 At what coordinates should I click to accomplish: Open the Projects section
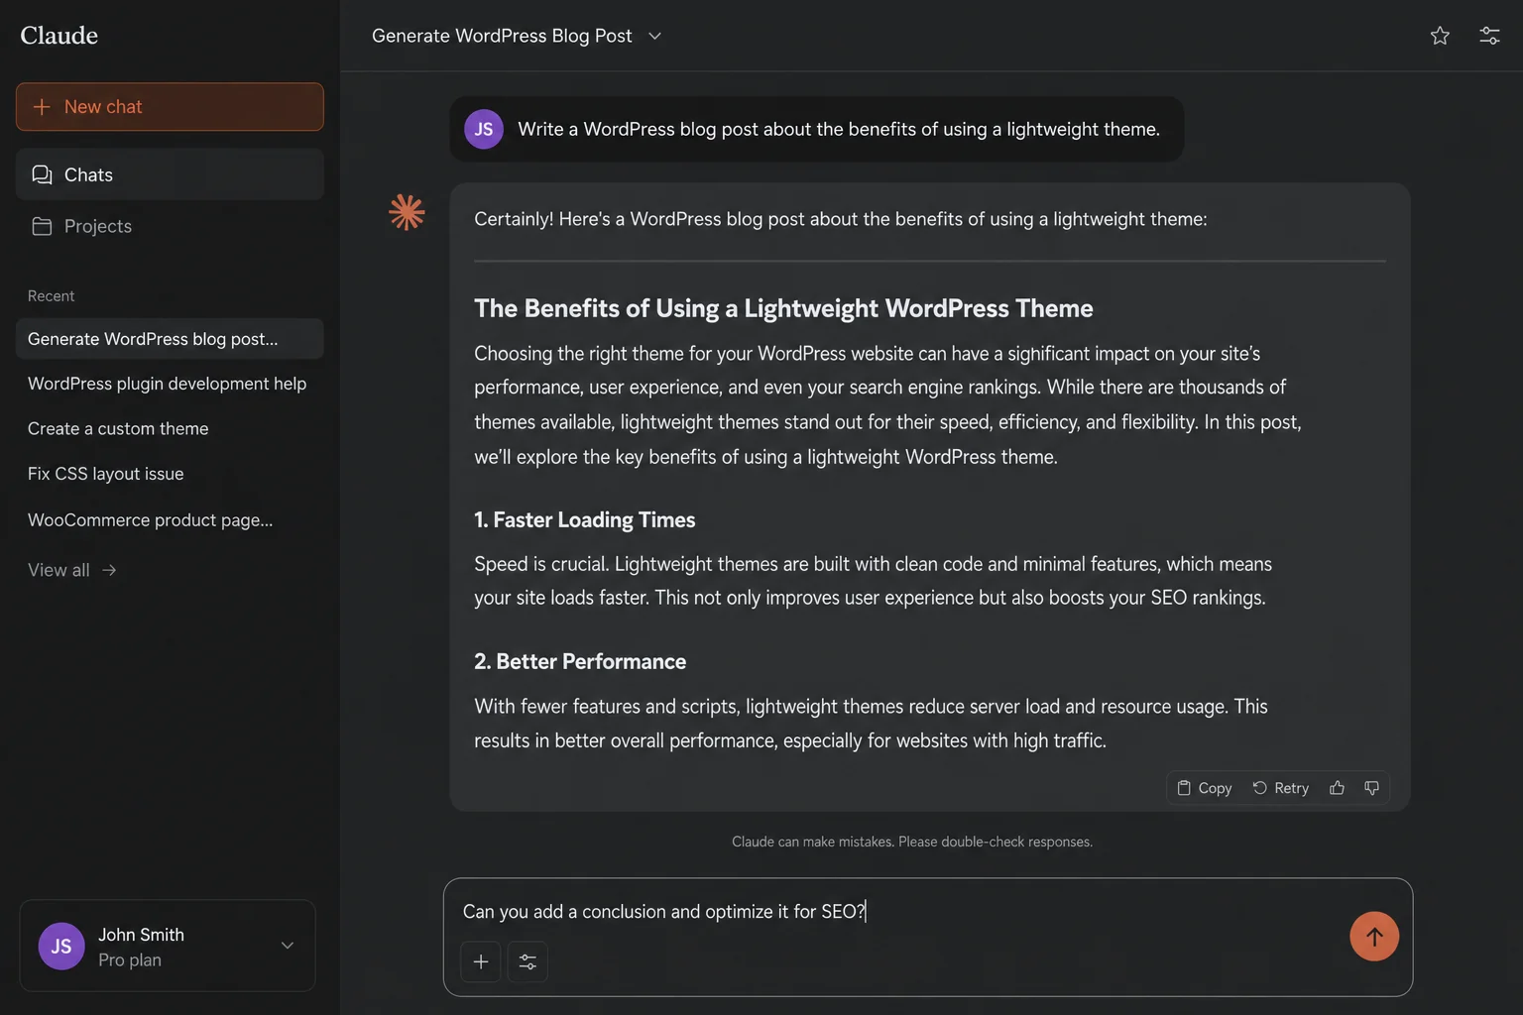(x=170, y=226)
